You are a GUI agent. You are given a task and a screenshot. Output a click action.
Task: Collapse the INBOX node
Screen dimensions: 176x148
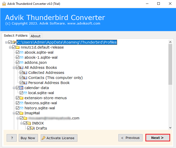[x=21, y=123]
